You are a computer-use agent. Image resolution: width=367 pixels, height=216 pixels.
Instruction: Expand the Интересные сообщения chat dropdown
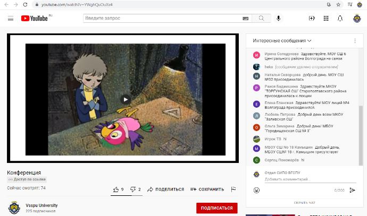(282, 41)
